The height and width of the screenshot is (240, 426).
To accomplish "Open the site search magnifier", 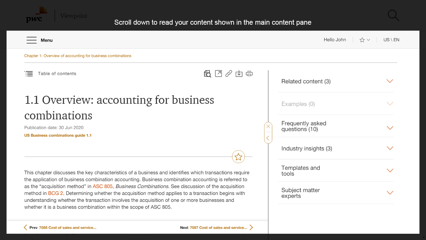I will point(393,15).
